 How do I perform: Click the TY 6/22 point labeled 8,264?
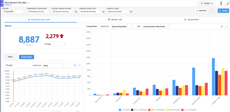(x=13, y=82)
